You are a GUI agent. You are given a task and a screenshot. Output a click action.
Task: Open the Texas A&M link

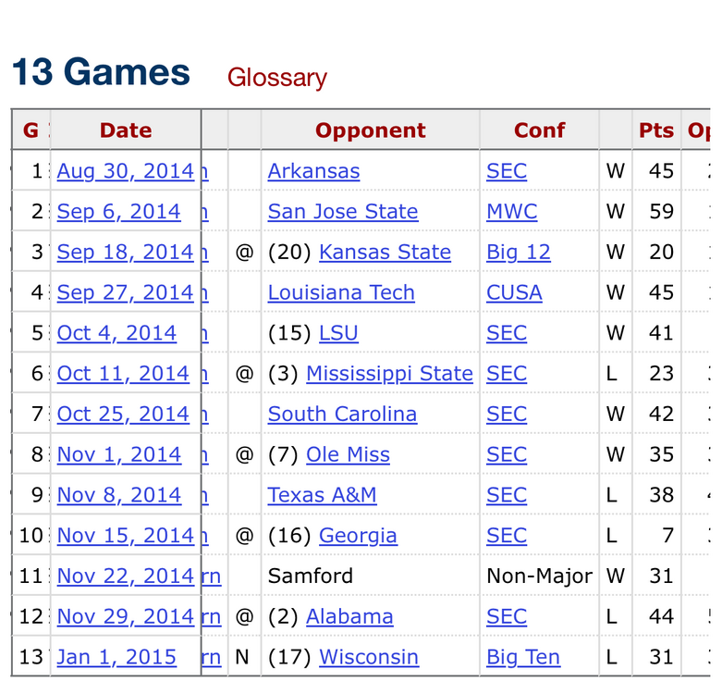coord(322,496)
